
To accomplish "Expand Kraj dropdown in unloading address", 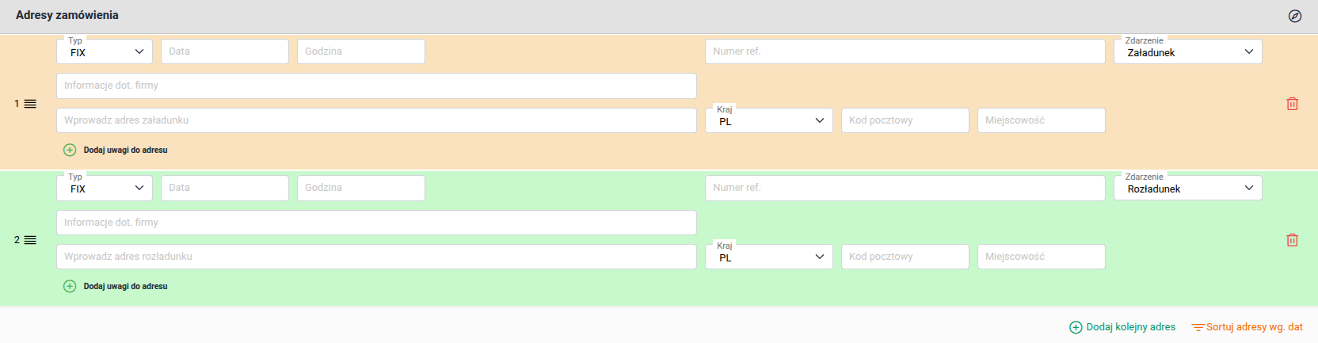I will (768, 257).
